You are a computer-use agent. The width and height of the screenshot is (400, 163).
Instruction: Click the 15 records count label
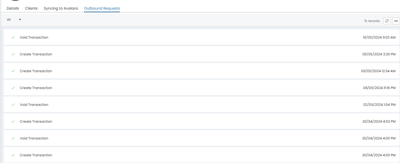coord(372,21)
